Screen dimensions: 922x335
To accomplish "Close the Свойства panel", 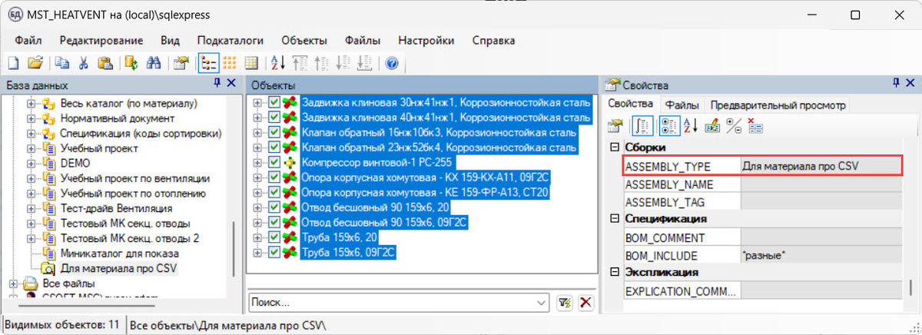I will point(910,85).
